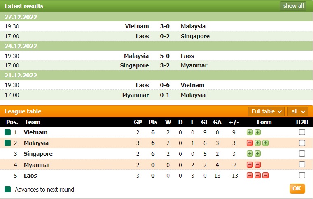
Task: Tick the H2H checkbox for Vietnam
Action: click(x=302, y=132)
